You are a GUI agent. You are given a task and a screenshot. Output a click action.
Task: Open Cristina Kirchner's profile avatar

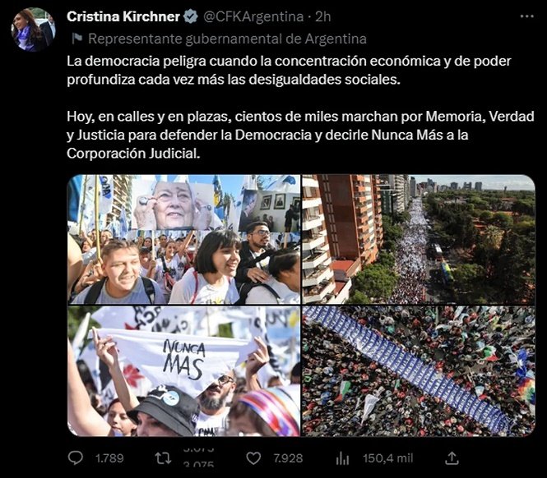[34, 30]
